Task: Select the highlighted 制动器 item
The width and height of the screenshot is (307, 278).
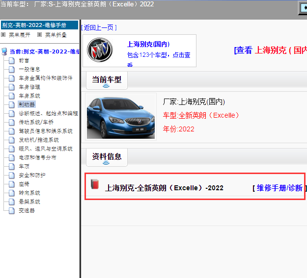Action: pos(27,104)
